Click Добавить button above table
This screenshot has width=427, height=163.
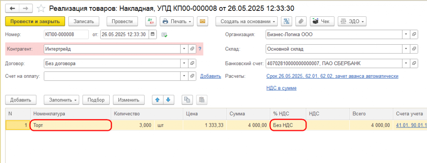pyautogui.click(x=21, y=100)
